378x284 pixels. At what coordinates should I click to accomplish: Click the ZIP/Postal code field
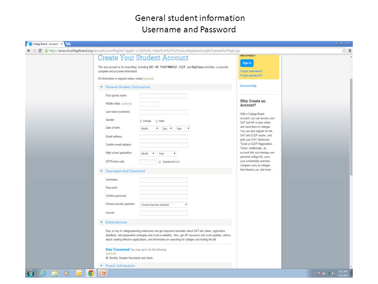coord(148,162)
